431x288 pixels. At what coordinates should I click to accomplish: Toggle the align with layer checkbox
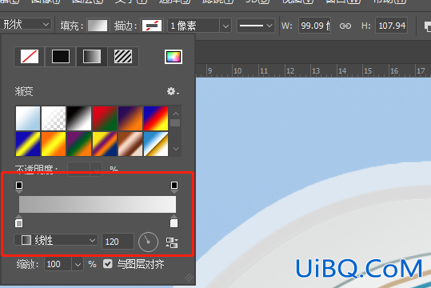pos(107,264)
